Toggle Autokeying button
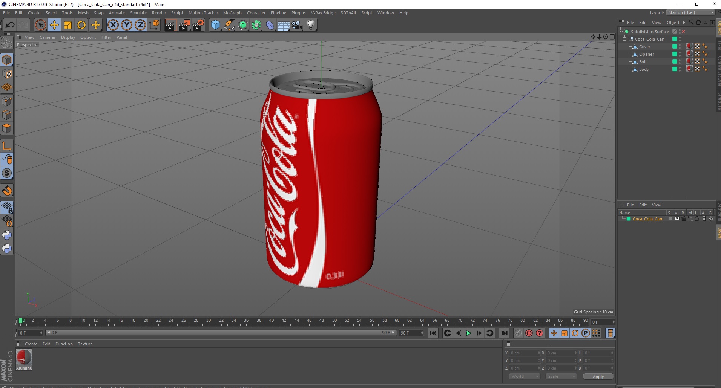The image size is (721, 388). 529,333
